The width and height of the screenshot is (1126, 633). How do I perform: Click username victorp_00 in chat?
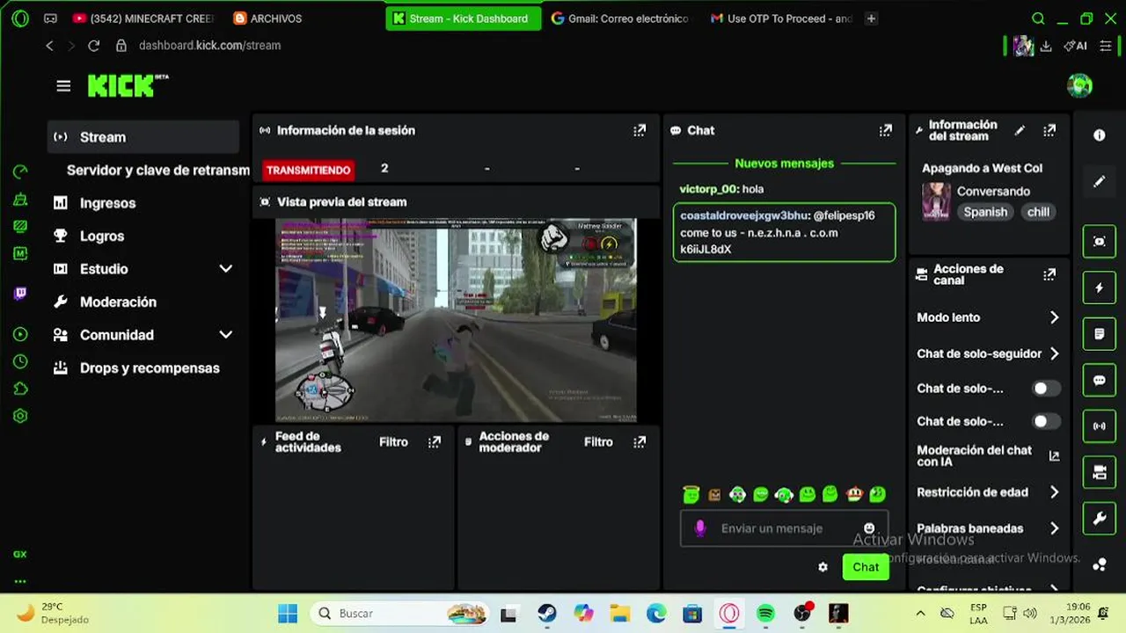708,189
